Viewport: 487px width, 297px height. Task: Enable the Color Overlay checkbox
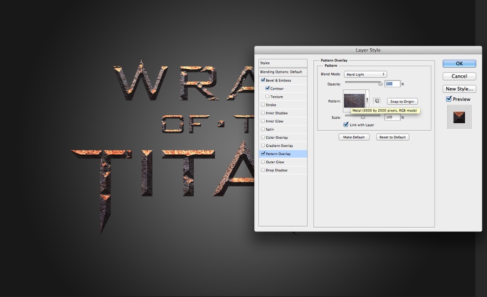pos(263,137)
